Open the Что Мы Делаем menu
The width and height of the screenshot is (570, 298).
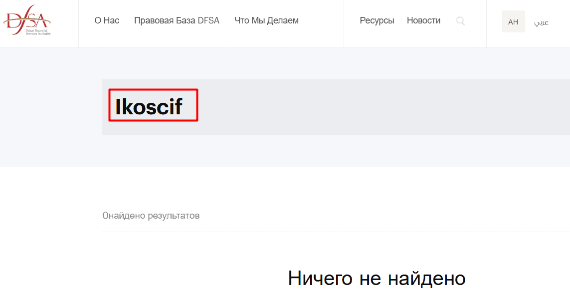[x=266, y=20]
